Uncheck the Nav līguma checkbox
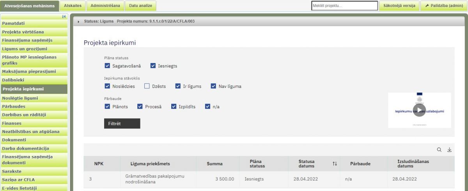Image resolution: width=468 pixels, height=191 pixels. coord(213,86)
